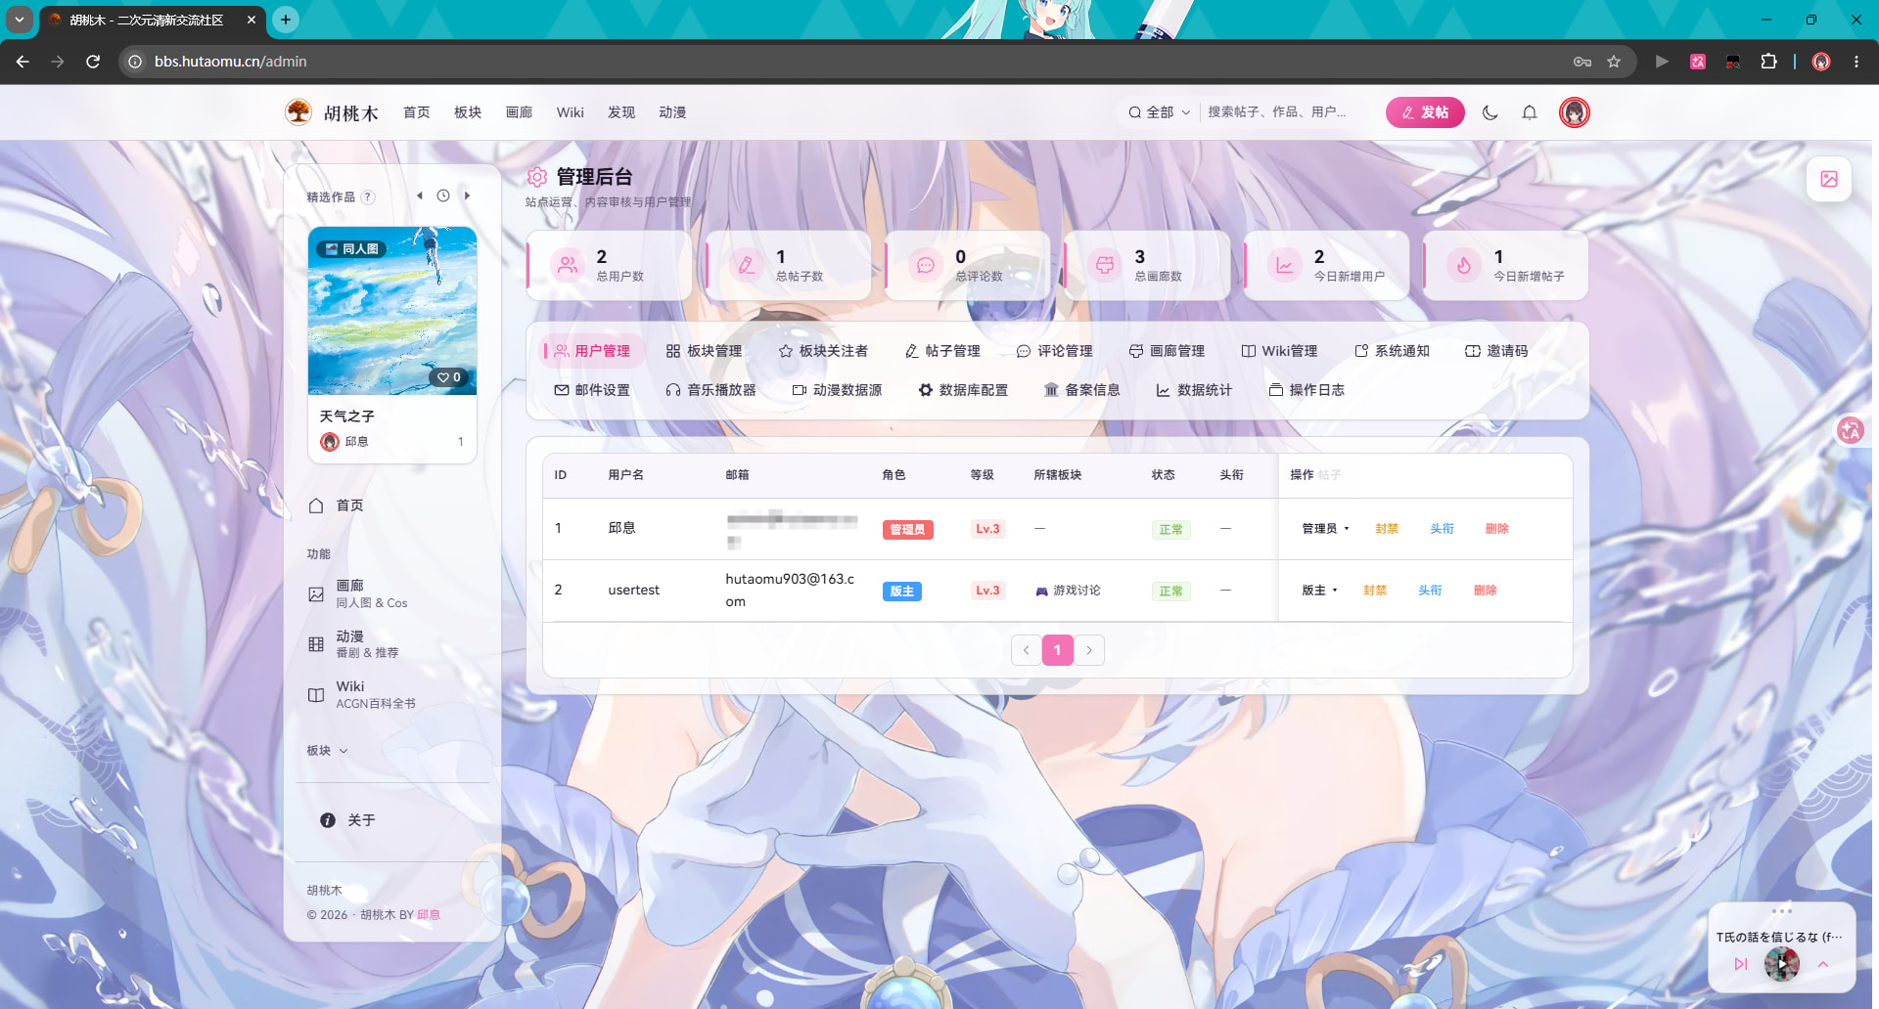Open the 备案信息 tab
Screen dimensions: 1879x1009
(x=1081, y=390)
